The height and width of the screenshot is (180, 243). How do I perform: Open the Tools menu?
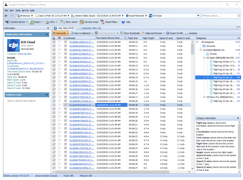(x=18, y=10)
